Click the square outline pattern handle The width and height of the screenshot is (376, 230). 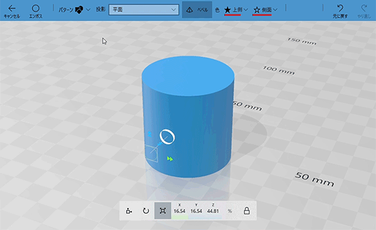click(152, 154)
